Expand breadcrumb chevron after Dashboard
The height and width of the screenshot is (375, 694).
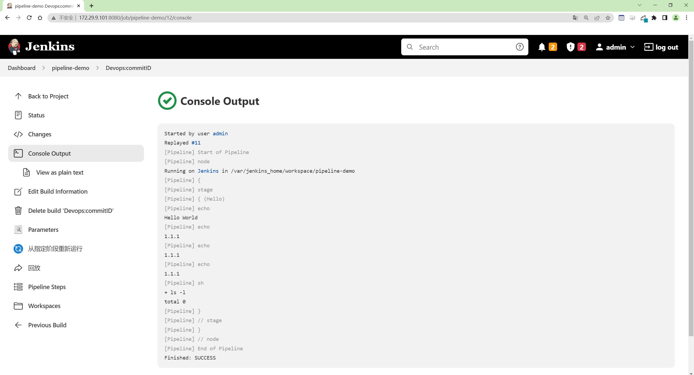[44, 68]
